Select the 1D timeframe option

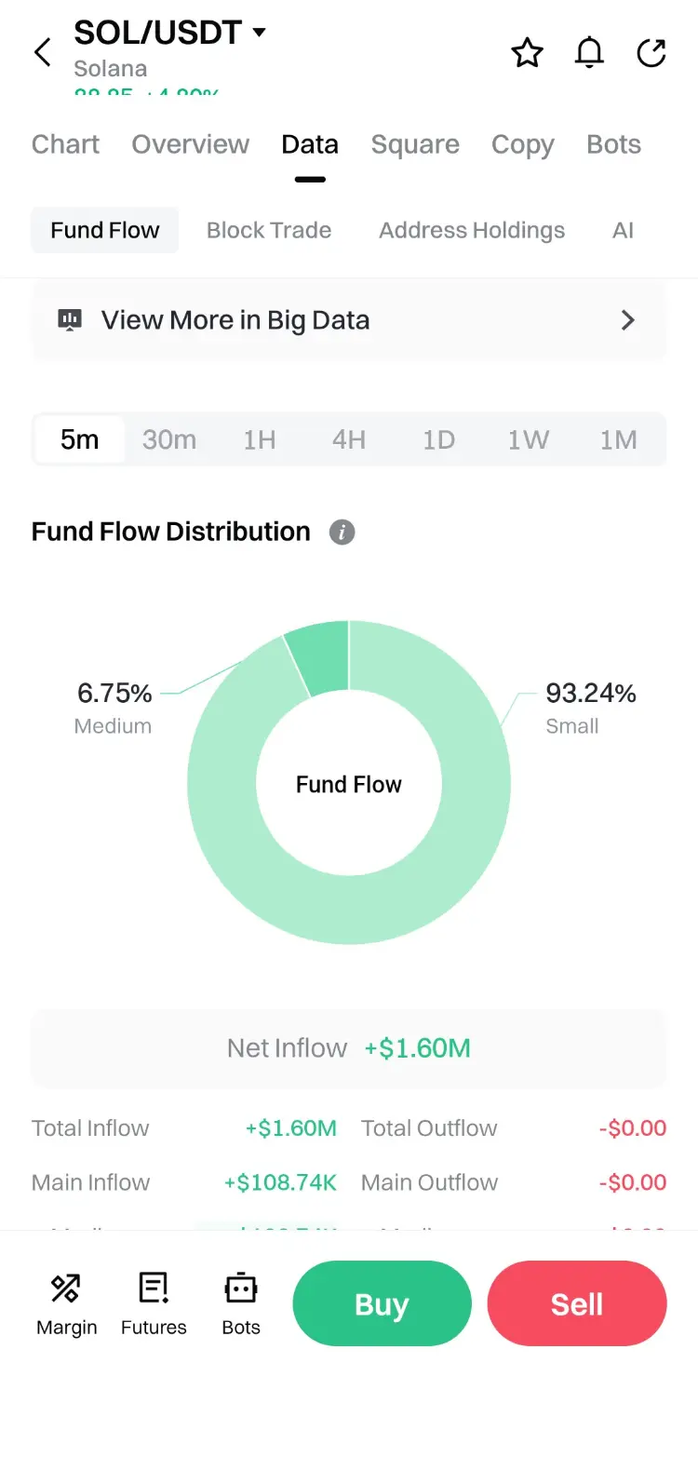pyautogui.click(x=438, y=439)
